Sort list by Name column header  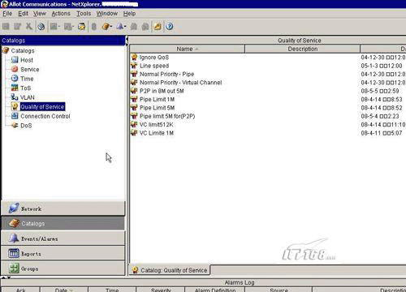click(188, 49)
